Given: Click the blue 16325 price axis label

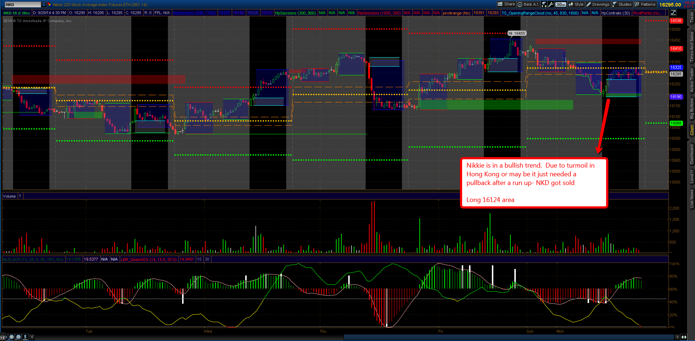Looking at the screenshot, I should pyautogui.click(x=676, y=67).
